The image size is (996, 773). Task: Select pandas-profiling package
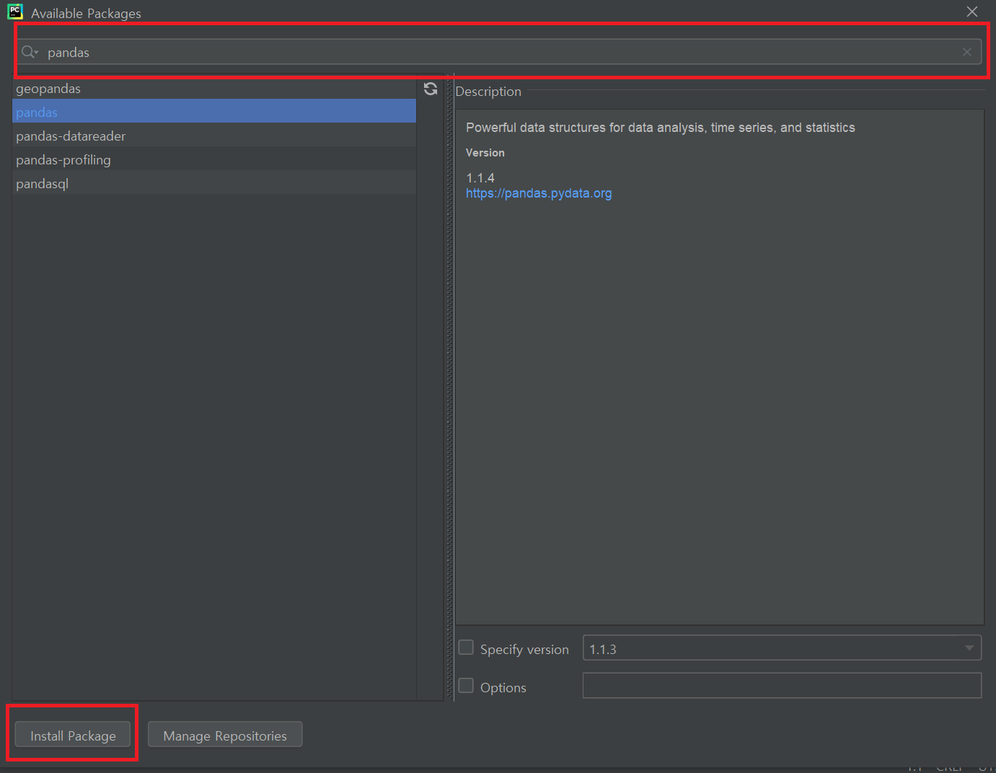pos(214,159)
